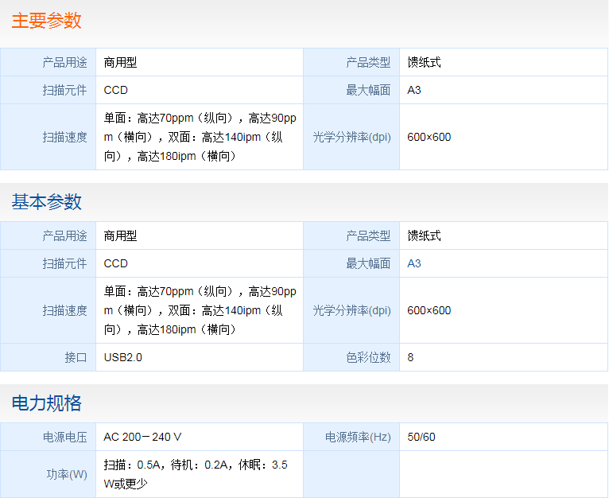Click the 电源电压 label
This screenshot has height=498, width=609.
(x=64, y=437)
